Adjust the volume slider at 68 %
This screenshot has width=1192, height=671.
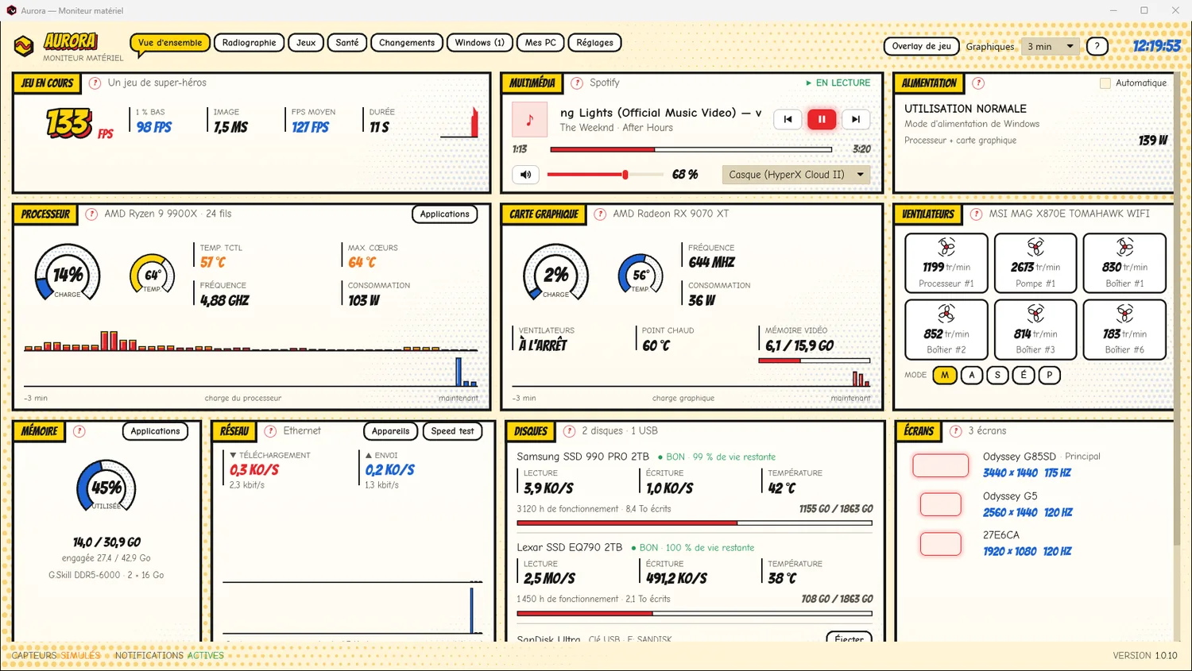pyautogui.click(x=604, y=175)
